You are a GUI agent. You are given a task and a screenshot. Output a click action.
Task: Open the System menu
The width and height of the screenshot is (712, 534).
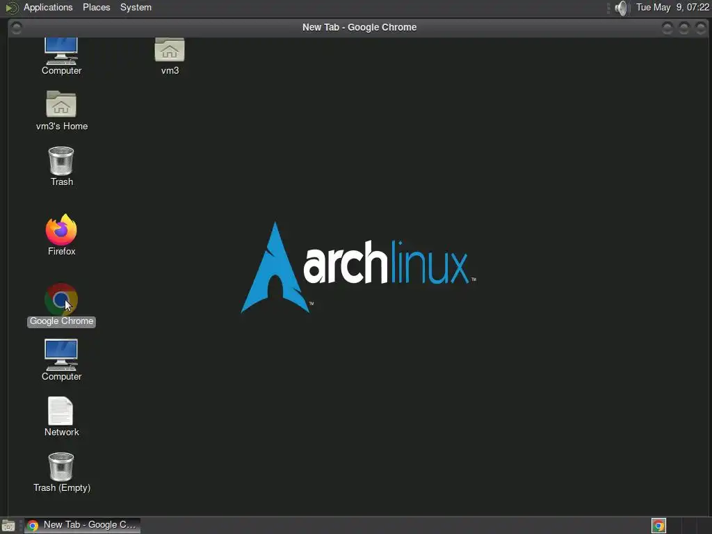point(136,7)
